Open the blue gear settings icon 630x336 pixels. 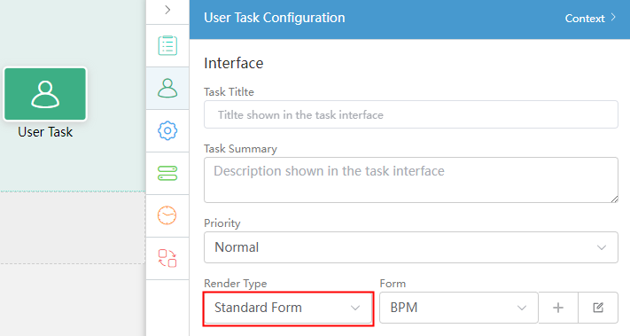(x=167, y=130)
